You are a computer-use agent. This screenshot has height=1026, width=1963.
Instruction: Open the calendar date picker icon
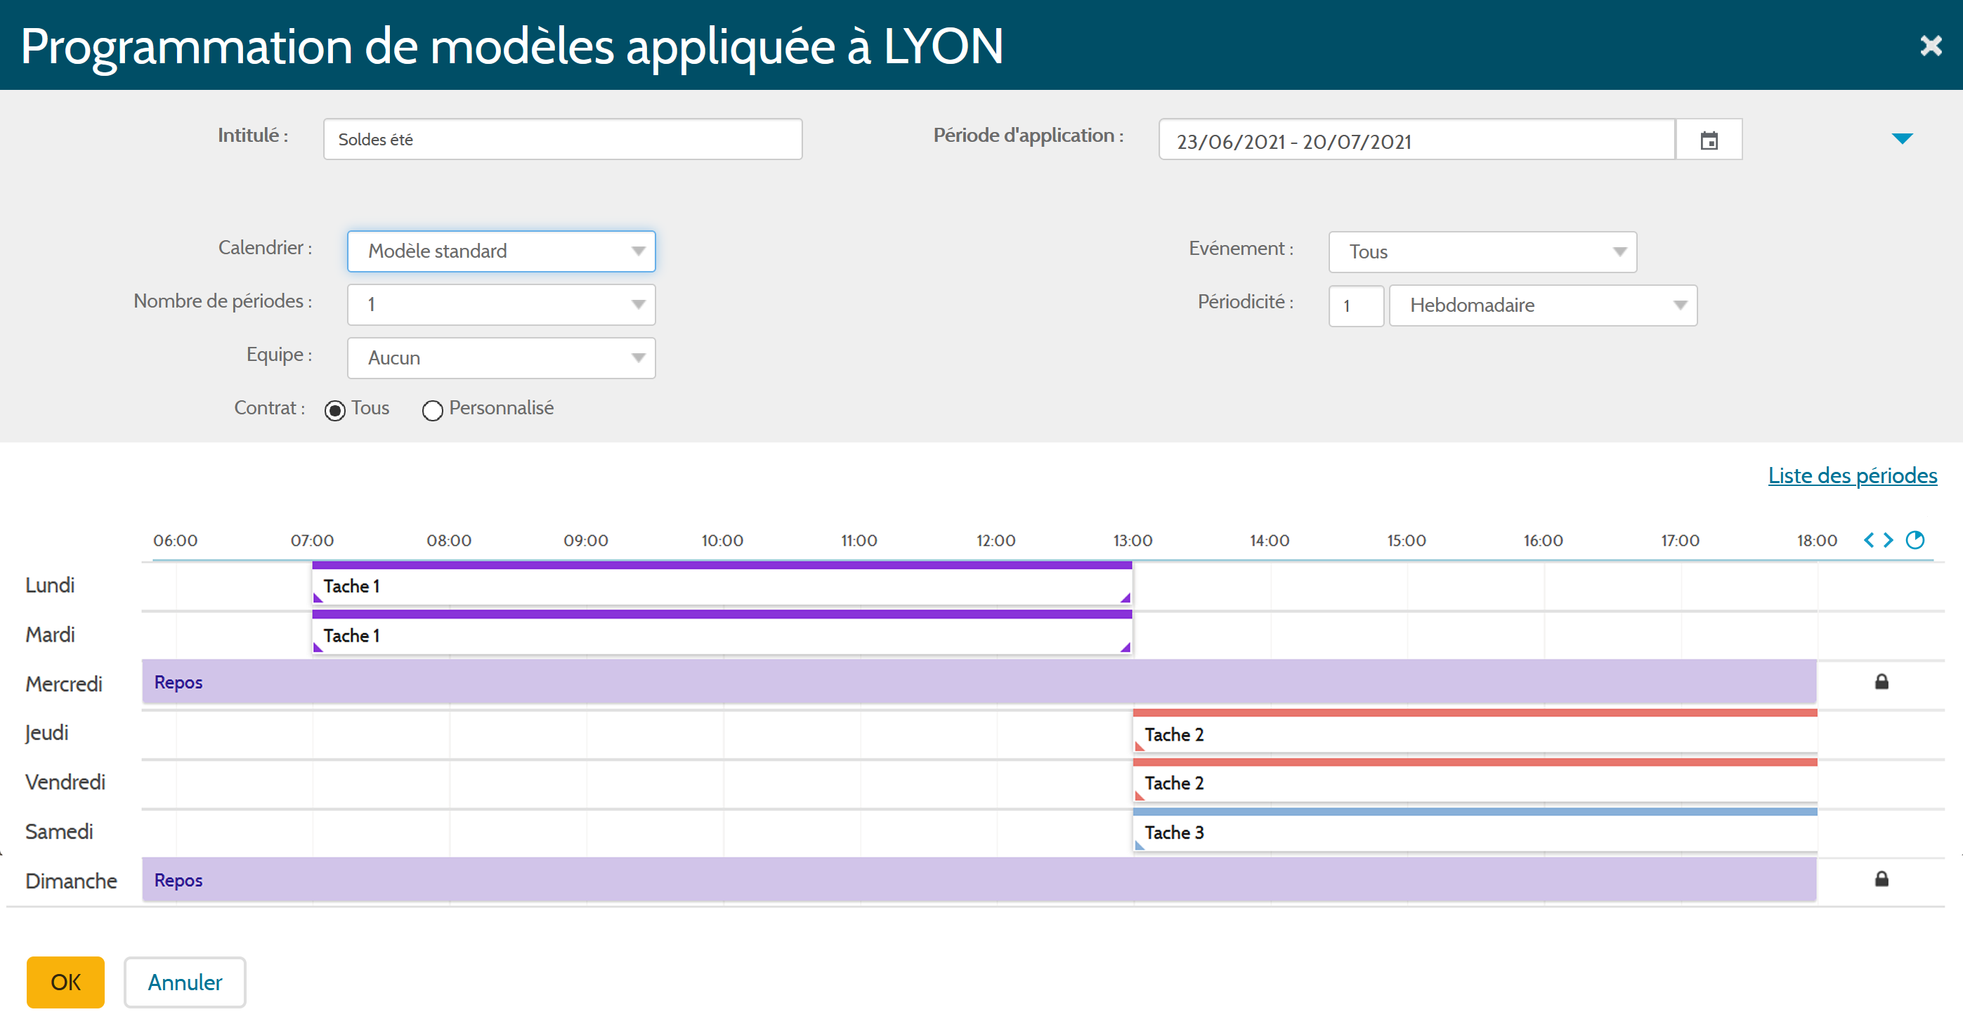click(x=1709, y=140)
